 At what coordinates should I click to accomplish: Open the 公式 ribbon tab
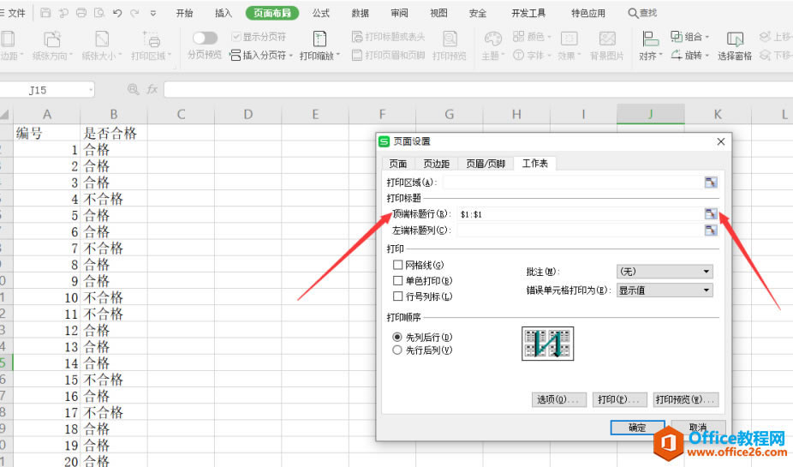(x=320, y=13)
